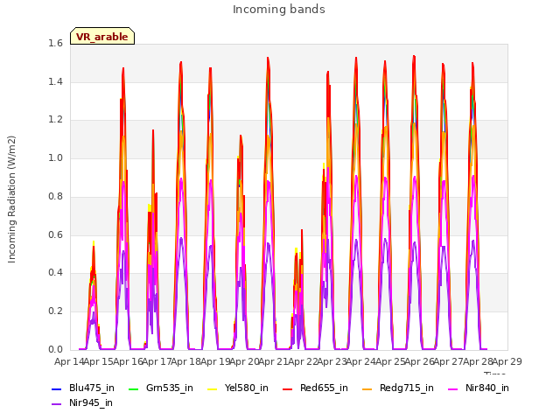Toggle the Nir840_in legend entry
This screenshot has width=560, height=420.
pos(479,388)
